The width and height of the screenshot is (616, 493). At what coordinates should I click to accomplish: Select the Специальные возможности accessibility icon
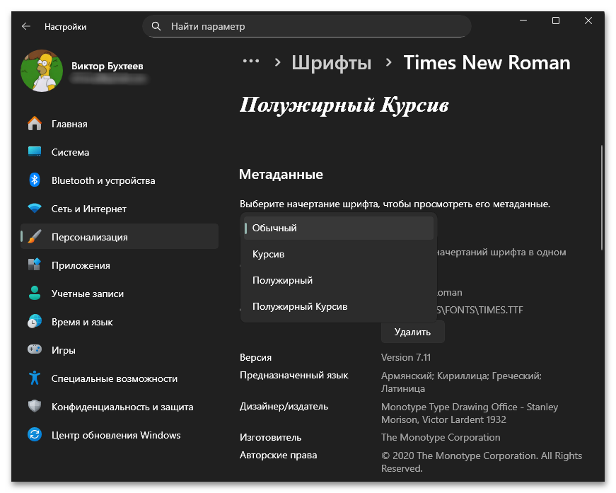tap(33, 378)
